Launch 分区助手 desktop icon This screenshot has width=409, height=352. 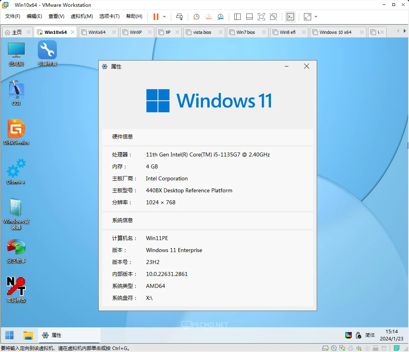[x=16, y=252]
